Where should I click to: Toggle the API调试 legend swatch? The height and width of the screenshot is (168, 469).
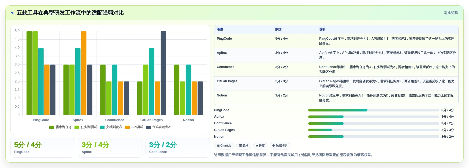pos(127,127)
